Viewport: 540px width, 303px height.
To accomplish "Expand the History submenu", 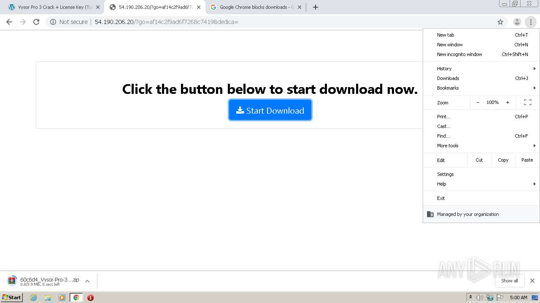I will pos(481,69).
